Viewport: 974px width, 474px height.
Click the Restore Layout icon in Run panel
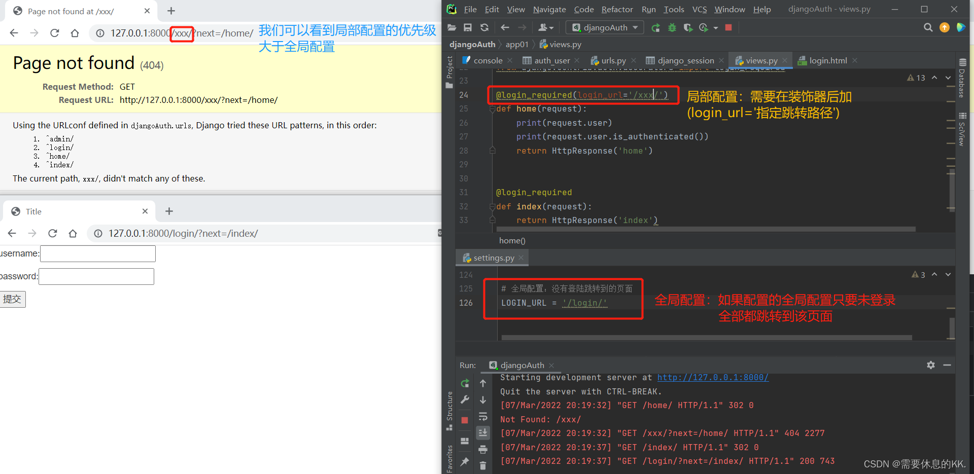pos(465,441)
